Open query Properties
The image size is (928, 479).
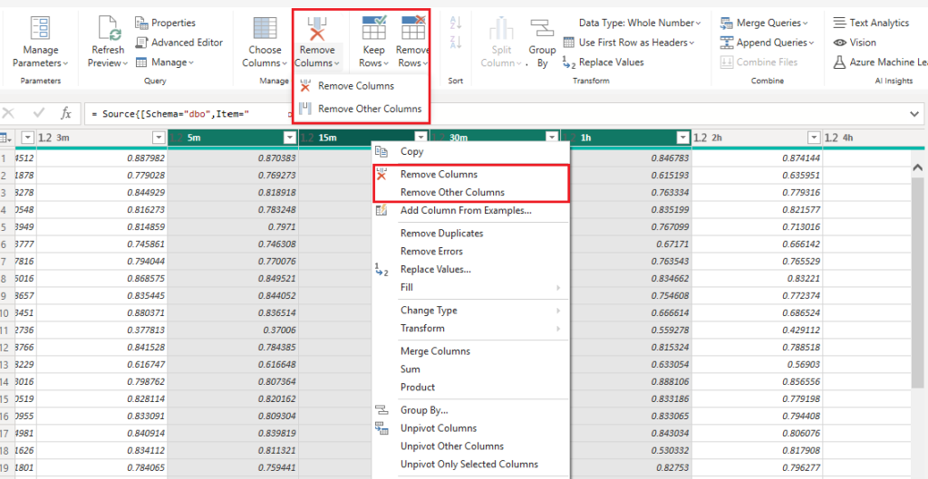[165, 23]
